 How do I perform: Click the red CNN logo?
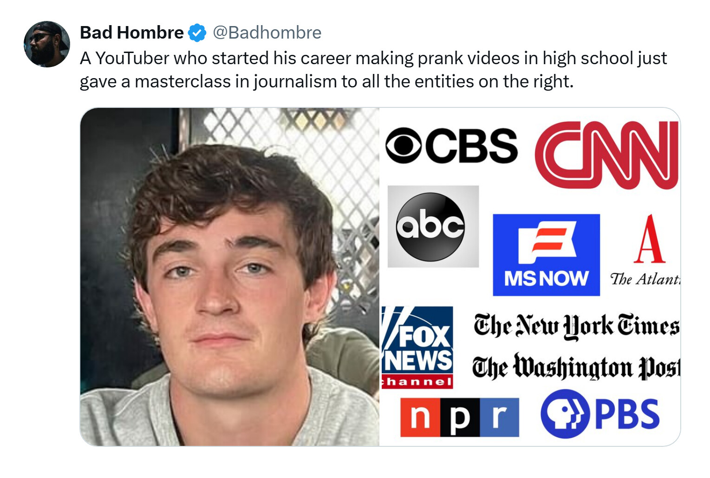pyautogui.click(x=607, y=155)
